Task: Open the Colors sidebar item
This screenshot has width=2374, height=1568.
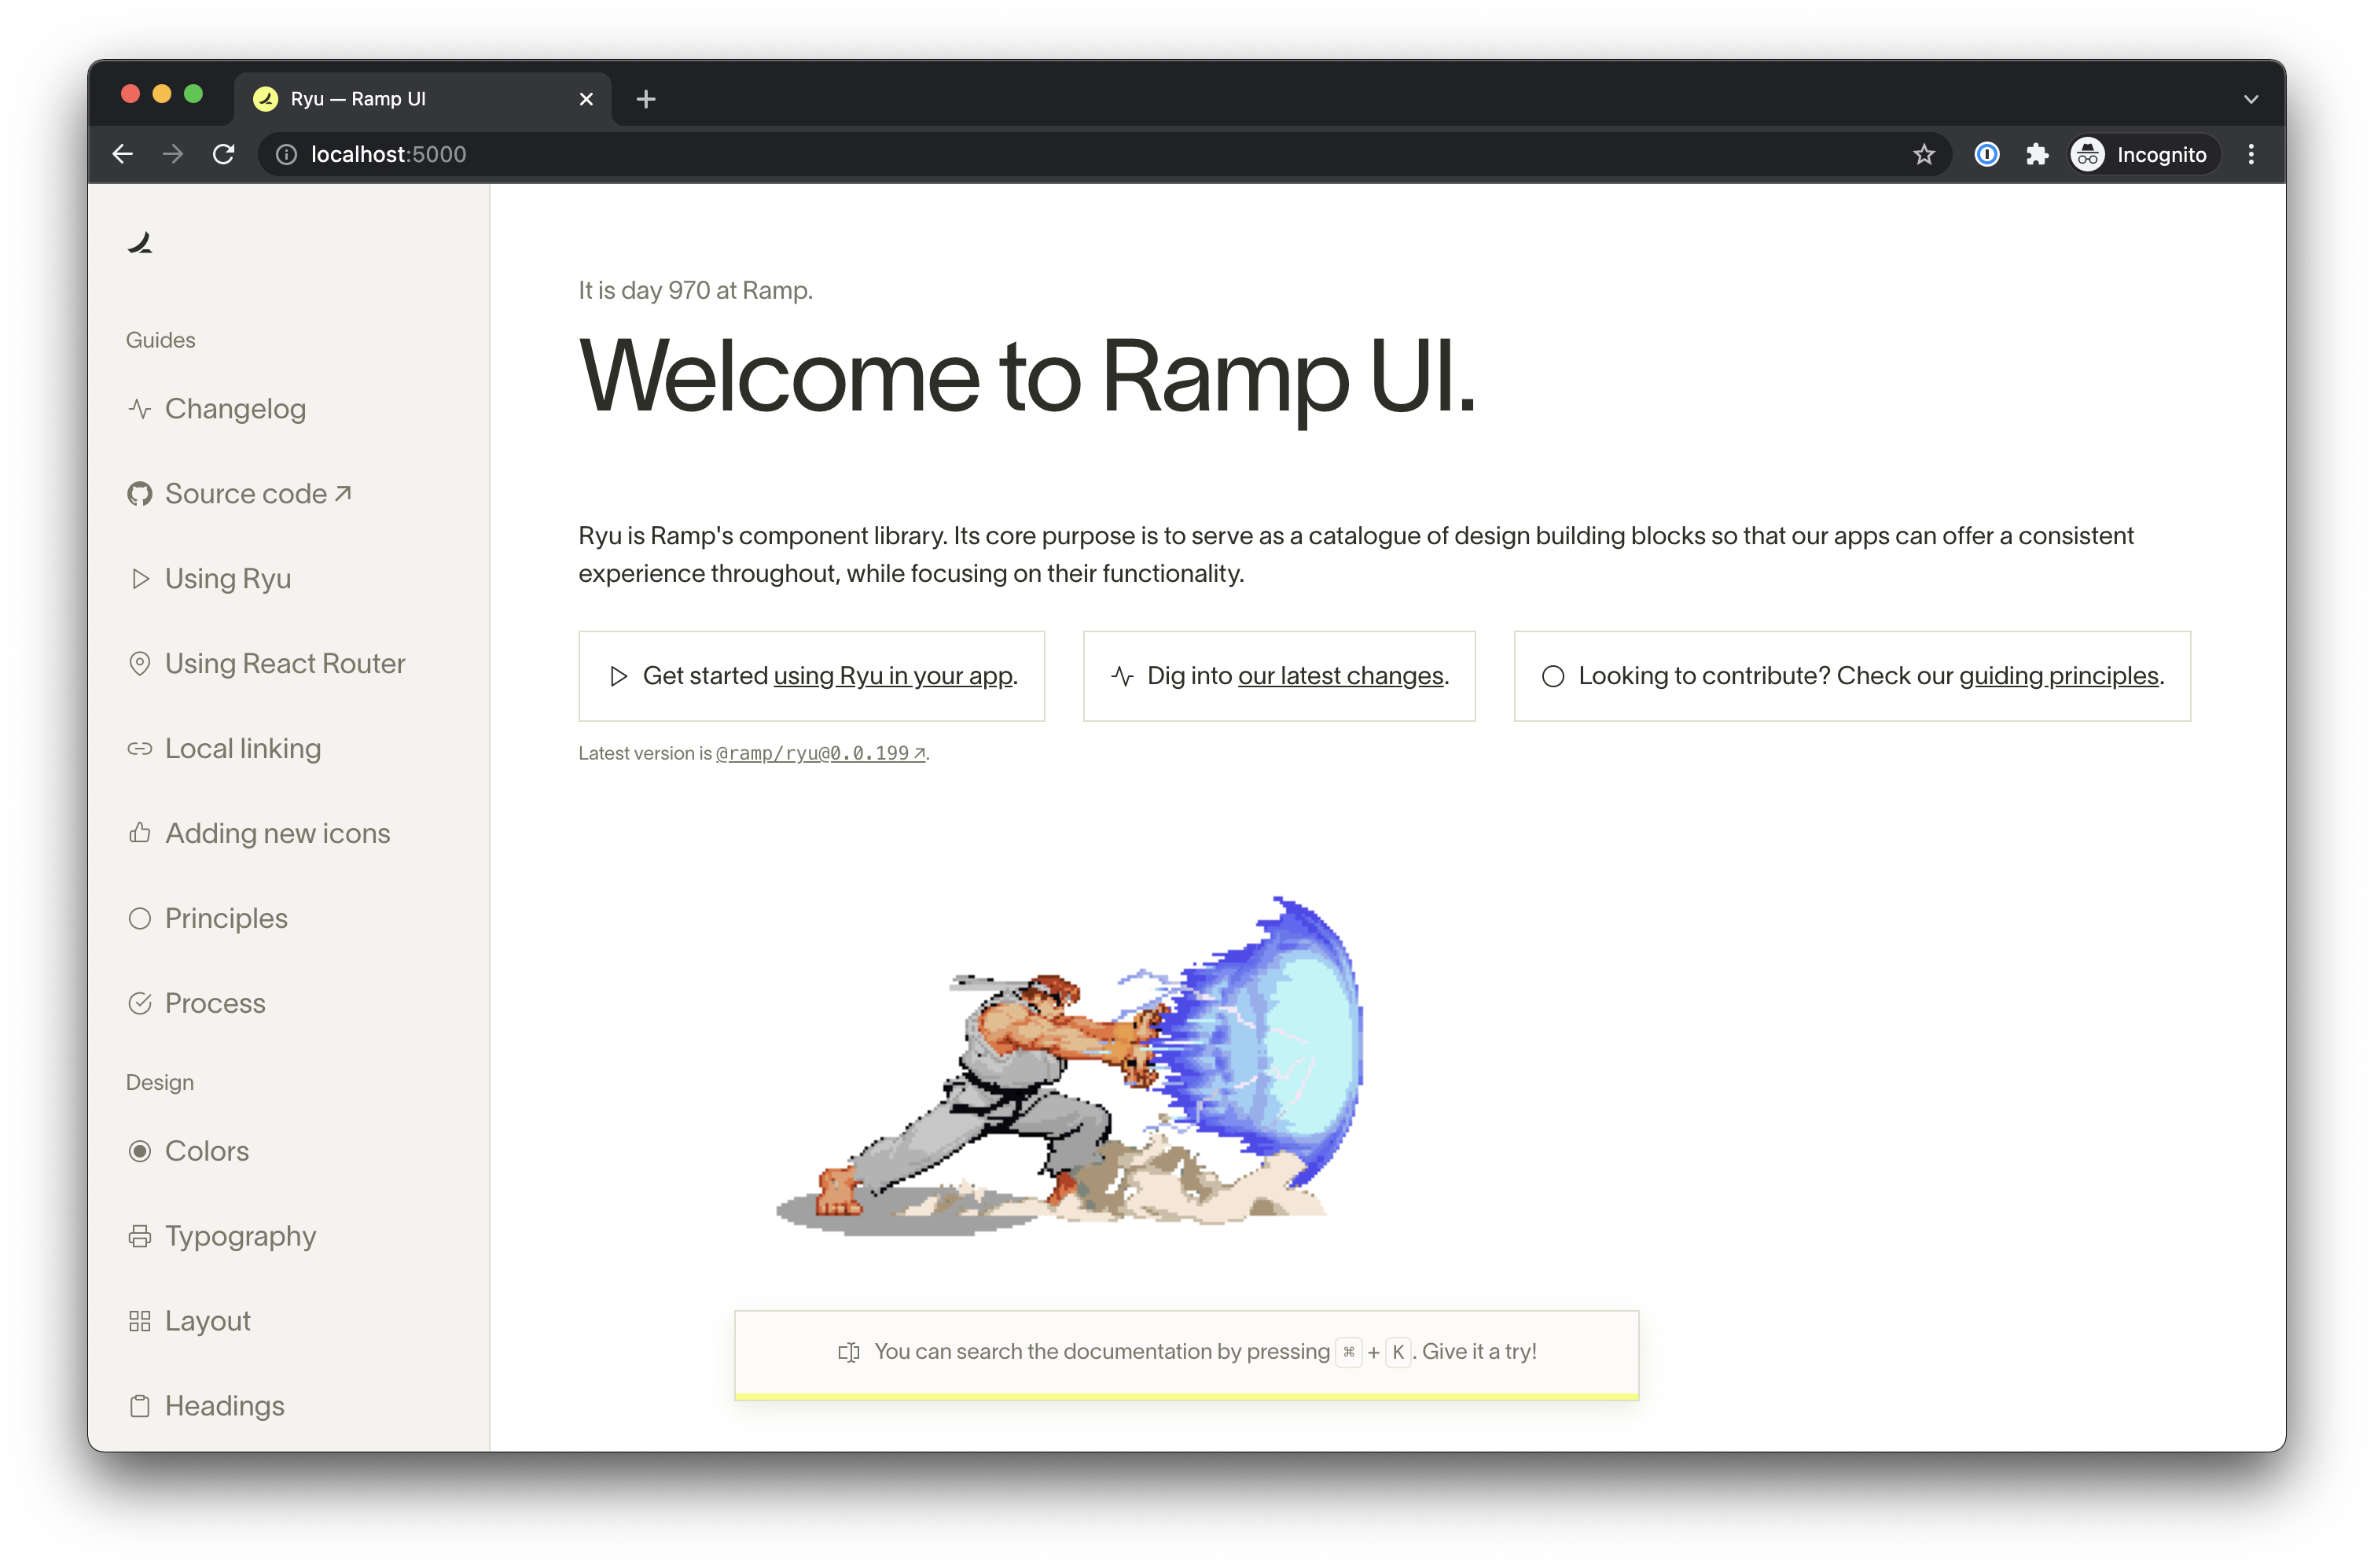Action: coord(207,1151)
